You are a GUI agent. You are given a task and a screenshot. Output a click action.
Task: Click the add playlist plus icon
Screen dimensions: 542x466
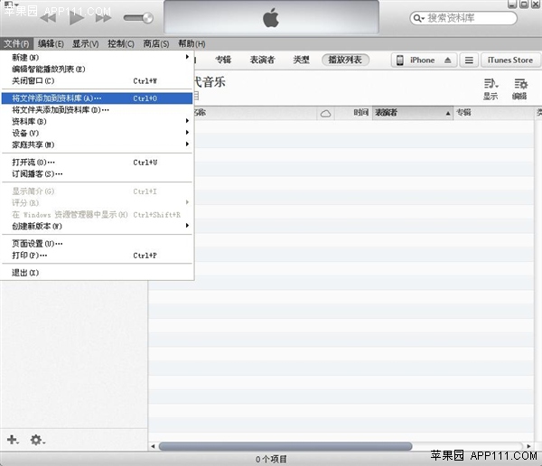(13, 440)
